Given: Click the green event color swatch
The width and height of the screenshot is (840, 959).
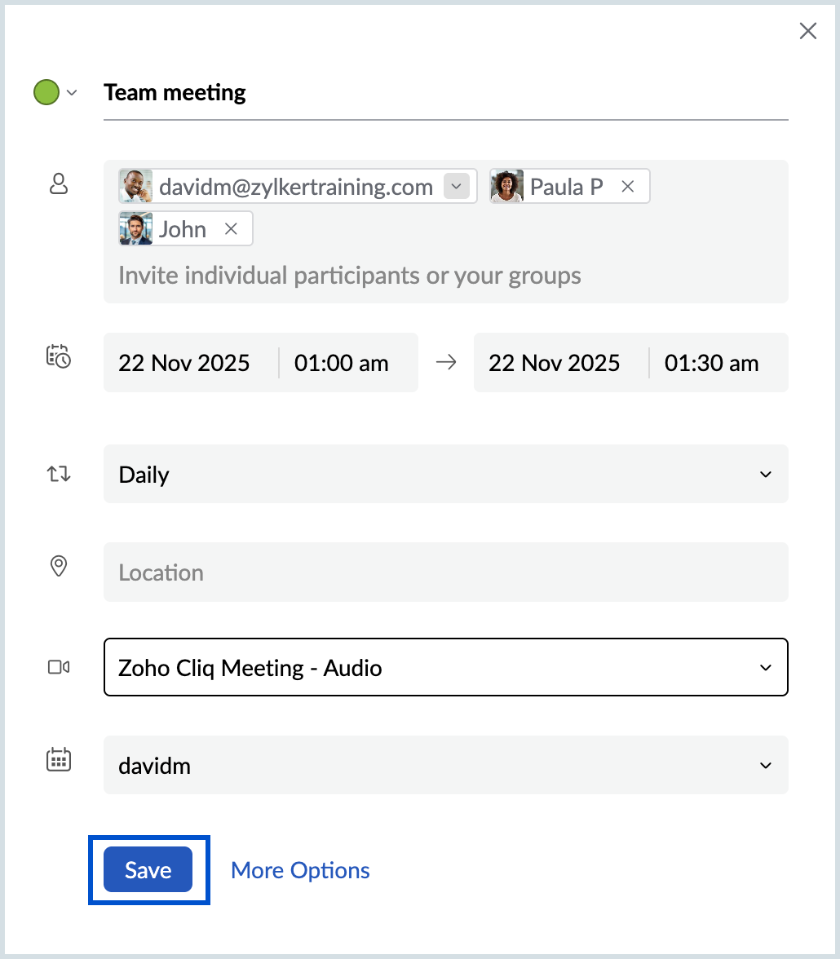Looking at the screenshot, I should [46, 93].
